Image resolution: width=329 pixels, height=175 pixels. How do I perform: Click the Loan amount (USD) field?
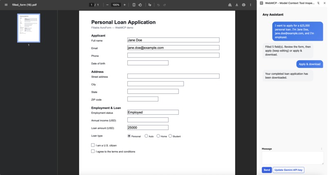[x=148, y=127]
